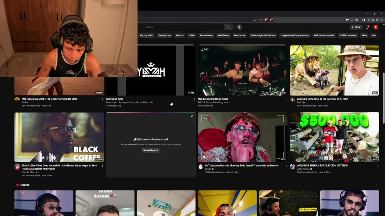The image size is (385, 216).
Task: Select the Hip hop latino chip
Action: (146, 35)
